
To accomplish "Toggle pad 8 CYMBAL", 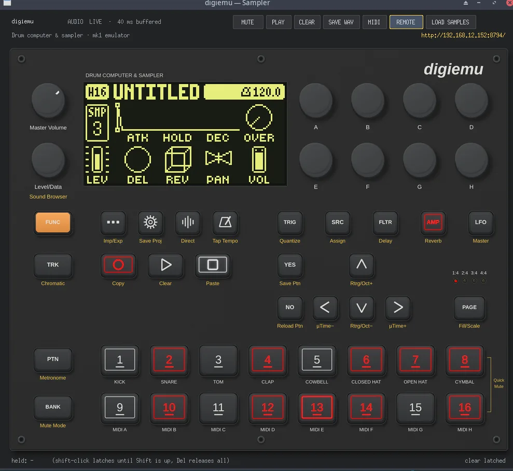I will click(x=465, y=360).
